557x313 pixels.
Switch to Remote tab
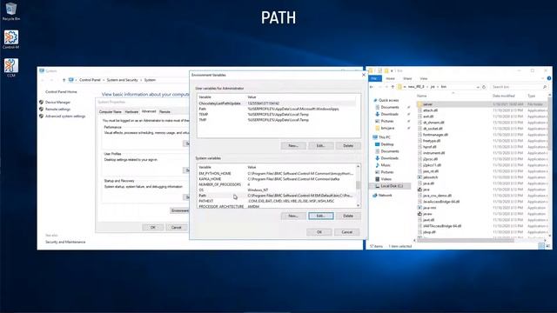coord(164,112)
